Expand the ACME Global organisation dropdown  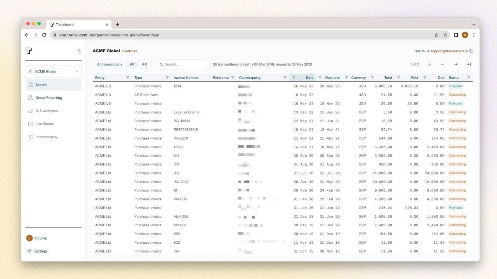[54, 71]
